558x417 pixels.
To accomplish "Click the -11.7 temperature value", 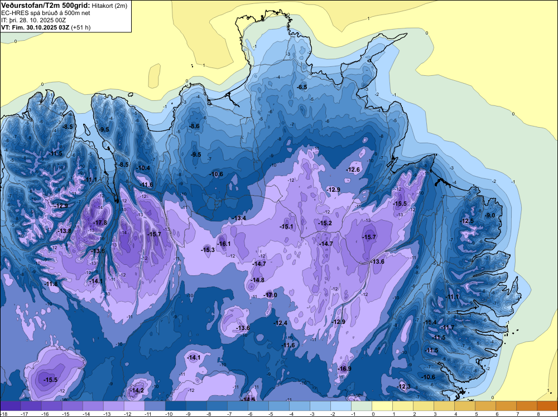I will point(448,327).
